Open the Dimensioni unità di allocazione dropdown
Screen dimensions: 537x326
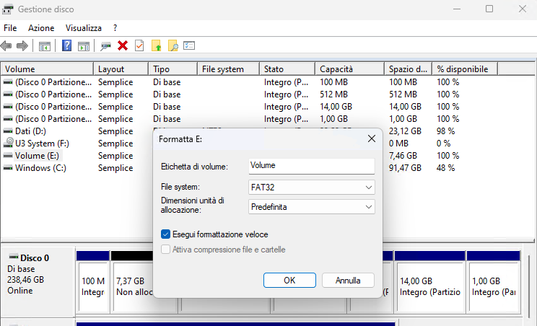(312, 207)
